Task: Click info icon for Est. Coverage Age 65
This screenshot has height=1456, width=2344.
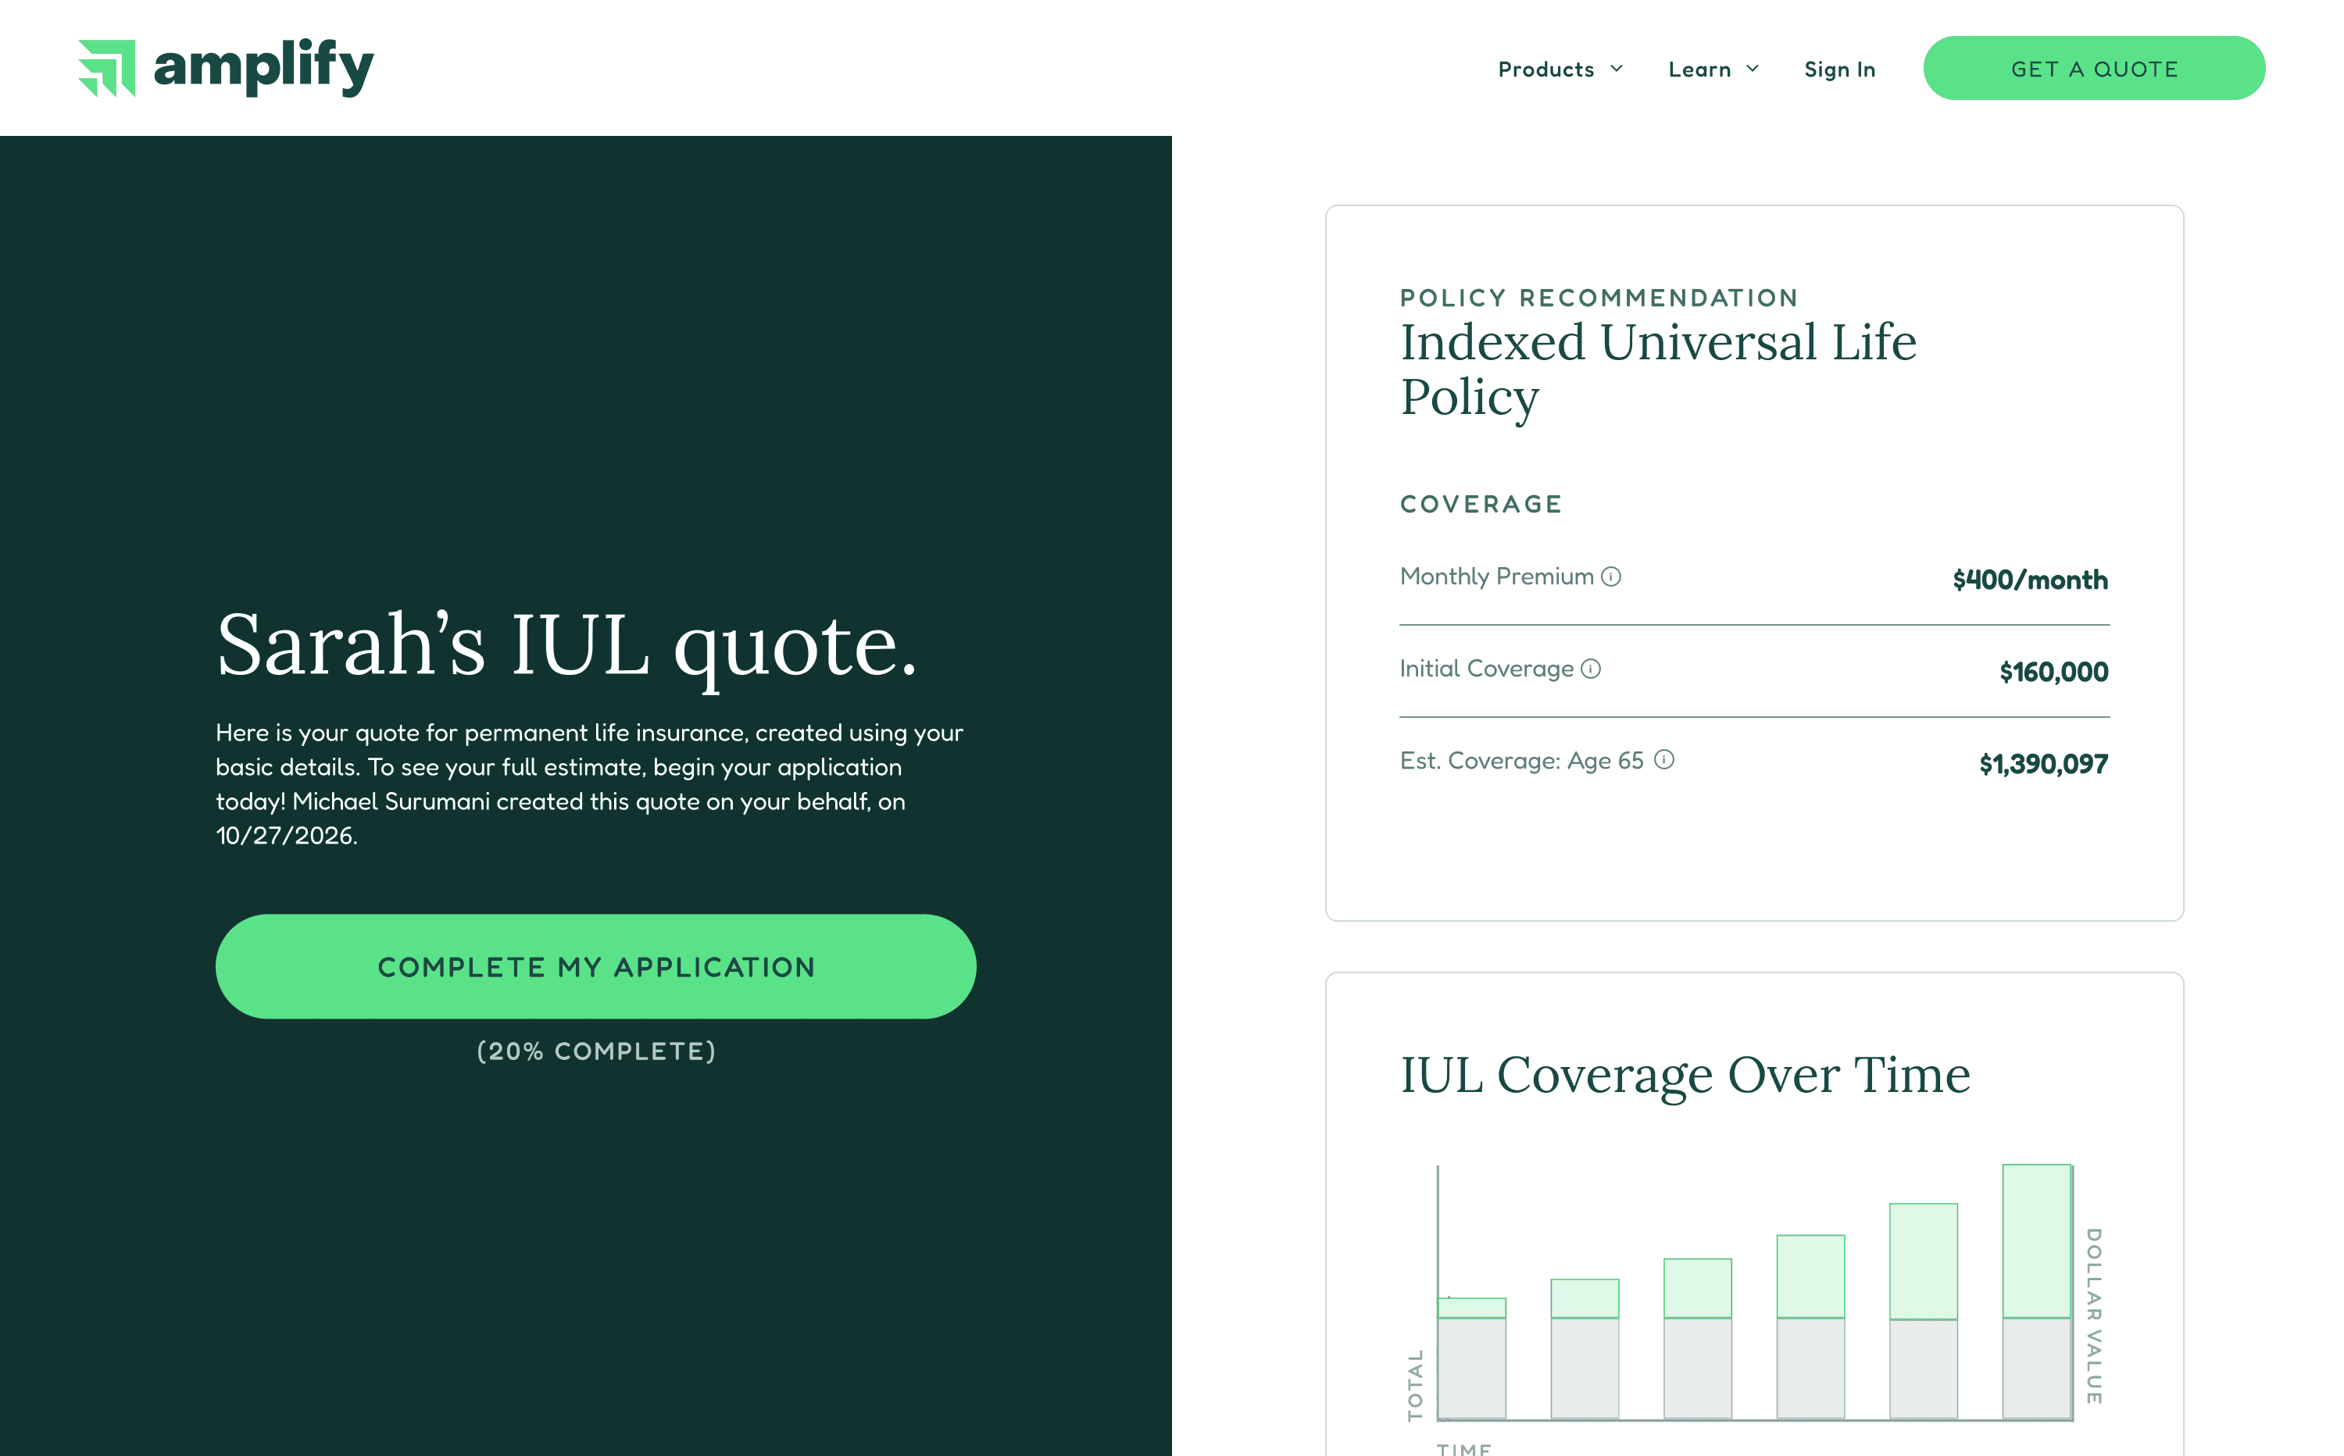Action: point(1664,761)
